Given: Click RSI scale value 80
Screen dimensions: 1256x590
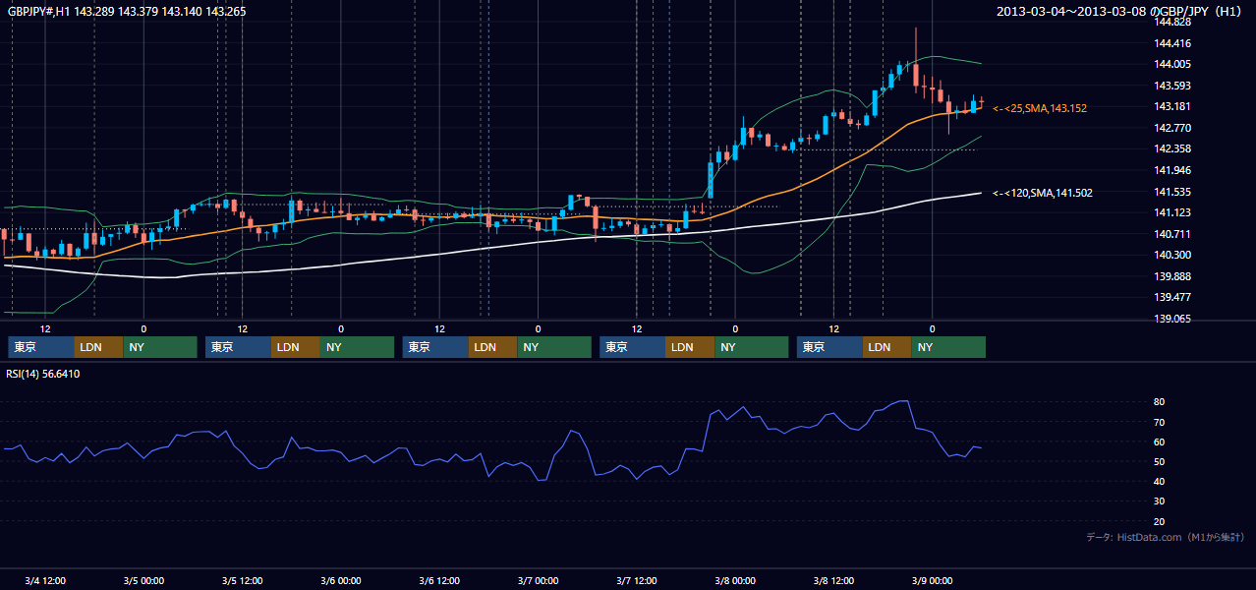Looking at the screenshot, I should click(x=1160, y=402).
